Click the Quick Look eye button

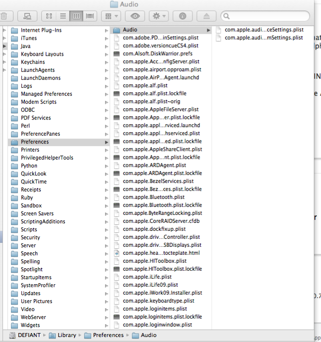[x=135, y=16]
